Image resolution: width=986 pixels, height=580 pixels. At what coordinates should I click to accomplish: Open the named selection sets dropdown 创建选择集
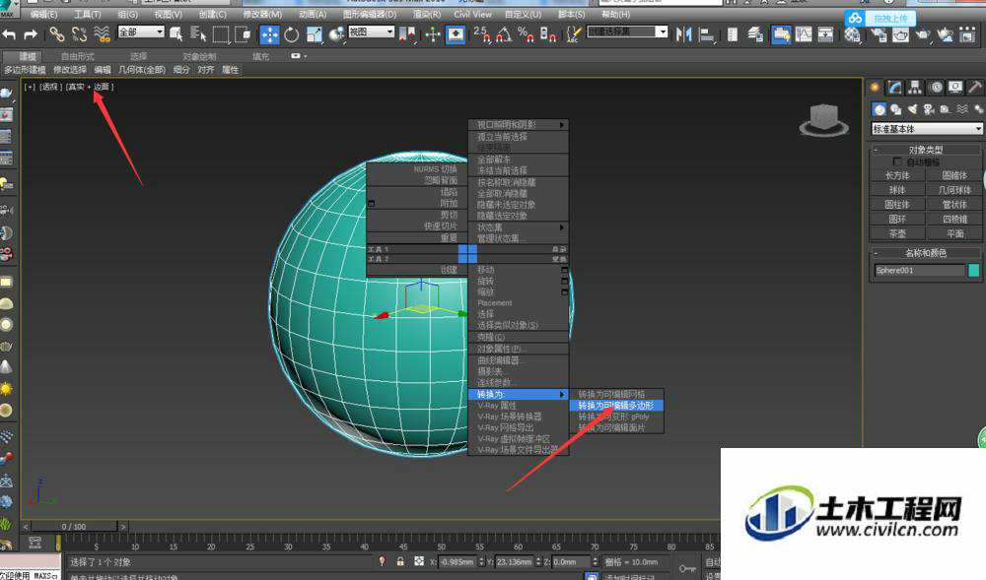(x=627, y=32)
